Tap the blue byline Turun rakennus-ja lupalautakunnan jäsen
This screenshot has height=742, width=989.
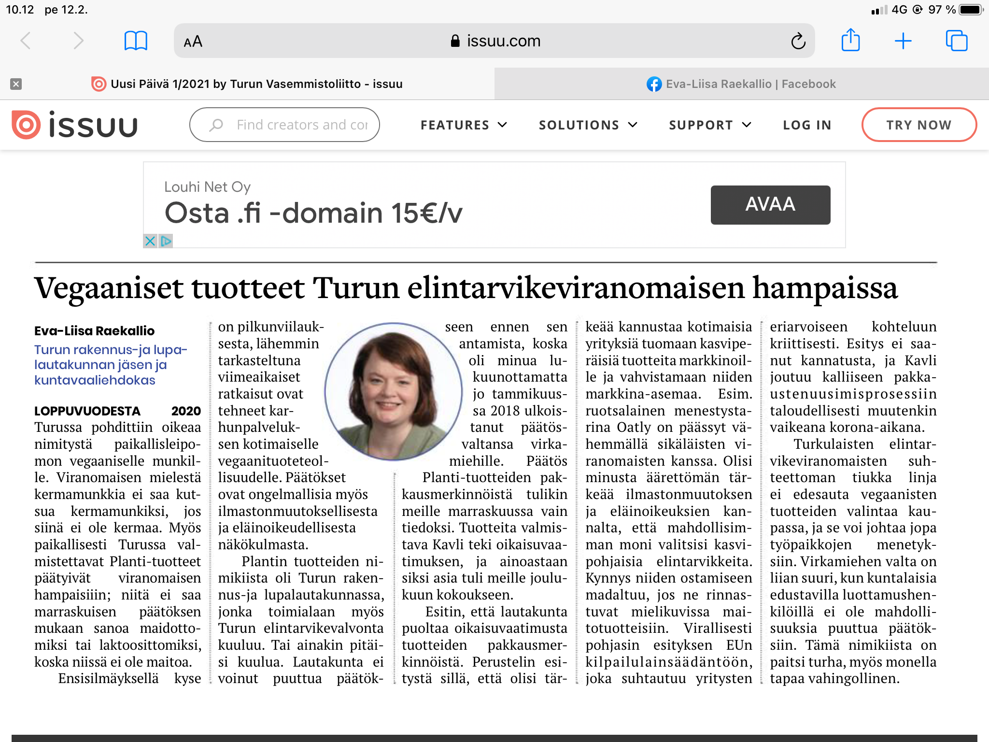click(111, 365)
